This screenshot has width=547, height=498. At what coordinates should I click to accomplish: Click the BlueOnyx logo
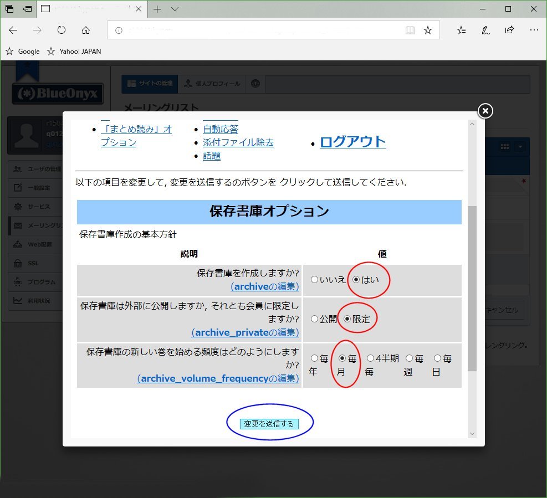click(58, 94)
